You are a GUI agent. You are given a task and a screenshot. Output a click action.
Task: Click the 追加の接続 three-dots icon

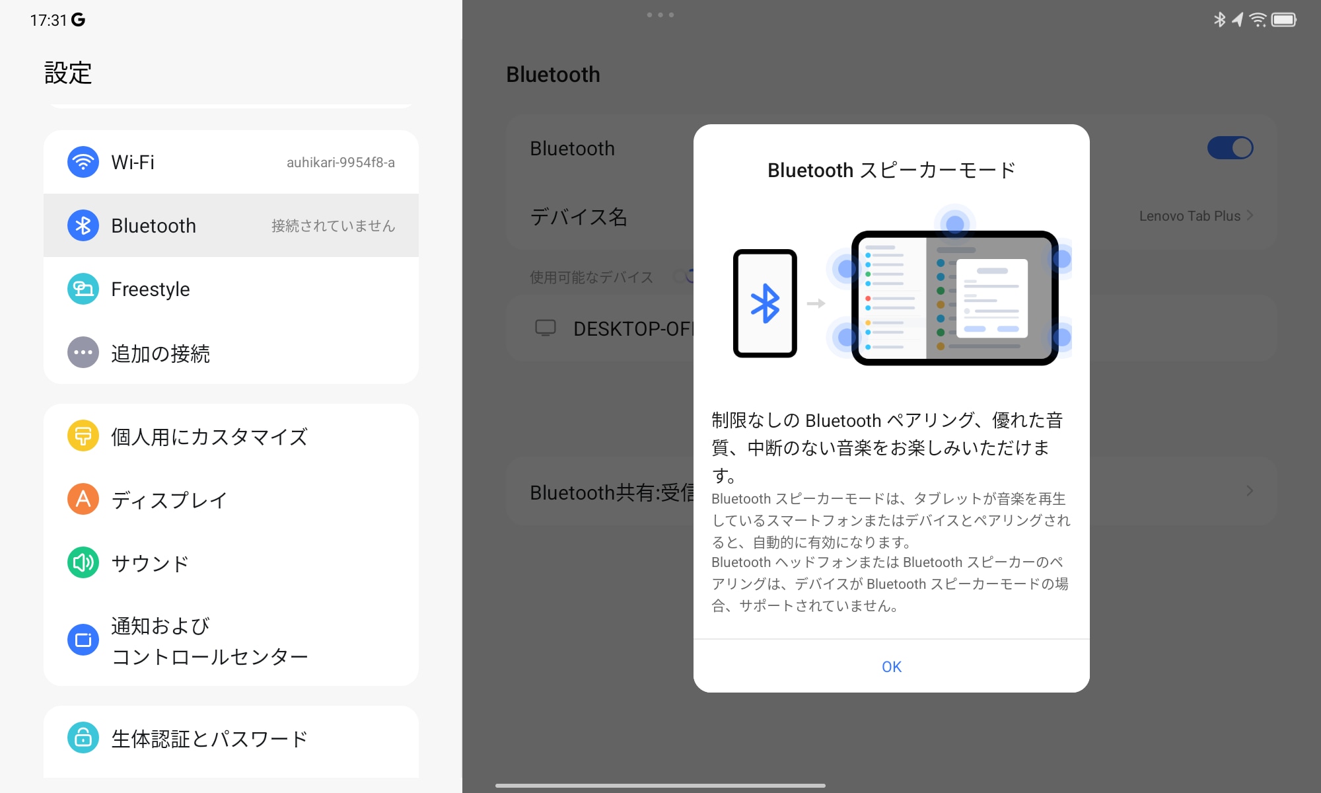coord(83,352)
